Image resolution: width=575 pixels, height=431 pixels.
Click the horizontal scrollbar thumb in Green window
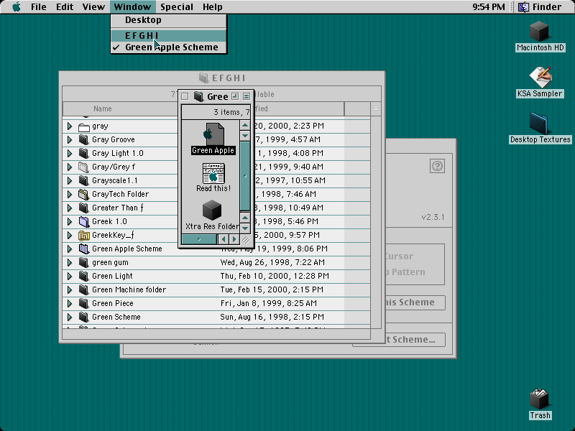(199, 240)
